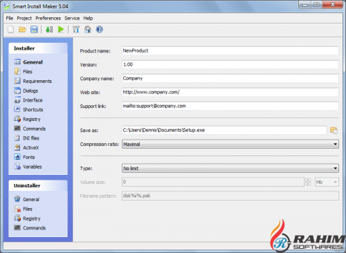Click the Save as path field

(224, 130)
